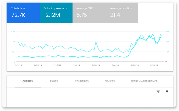
Task: Enable the Average position metric card
Action: pos(122,13)
